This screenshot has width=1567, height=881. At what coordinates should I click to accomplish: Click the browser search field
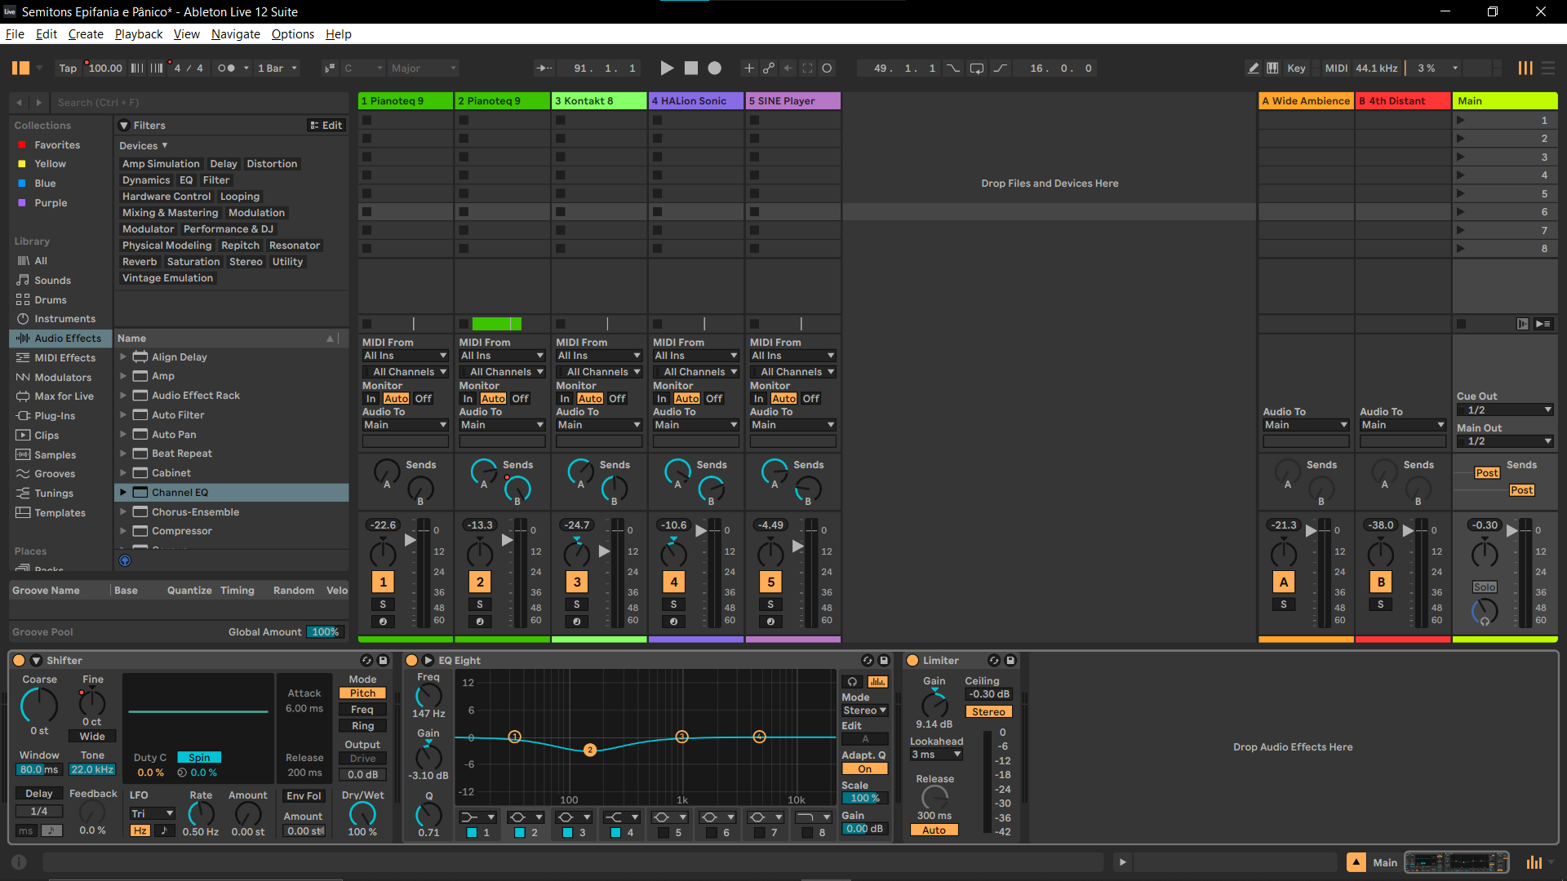pyautogui.click(x=200, y=103)
